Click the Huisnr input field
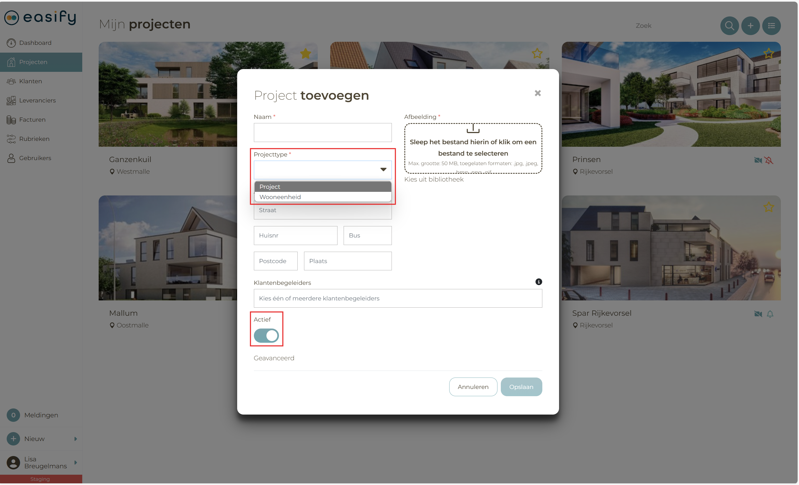799x485 pixels. [x=295, y=236]
